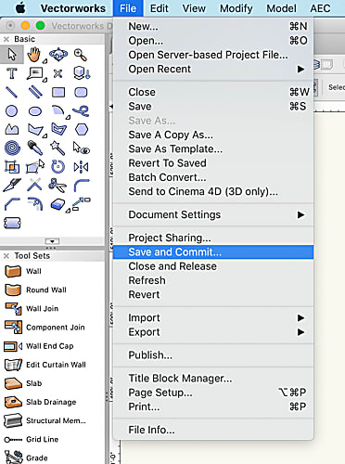Select the Regular Polygon hexagon tool

[x=82, y=129]
